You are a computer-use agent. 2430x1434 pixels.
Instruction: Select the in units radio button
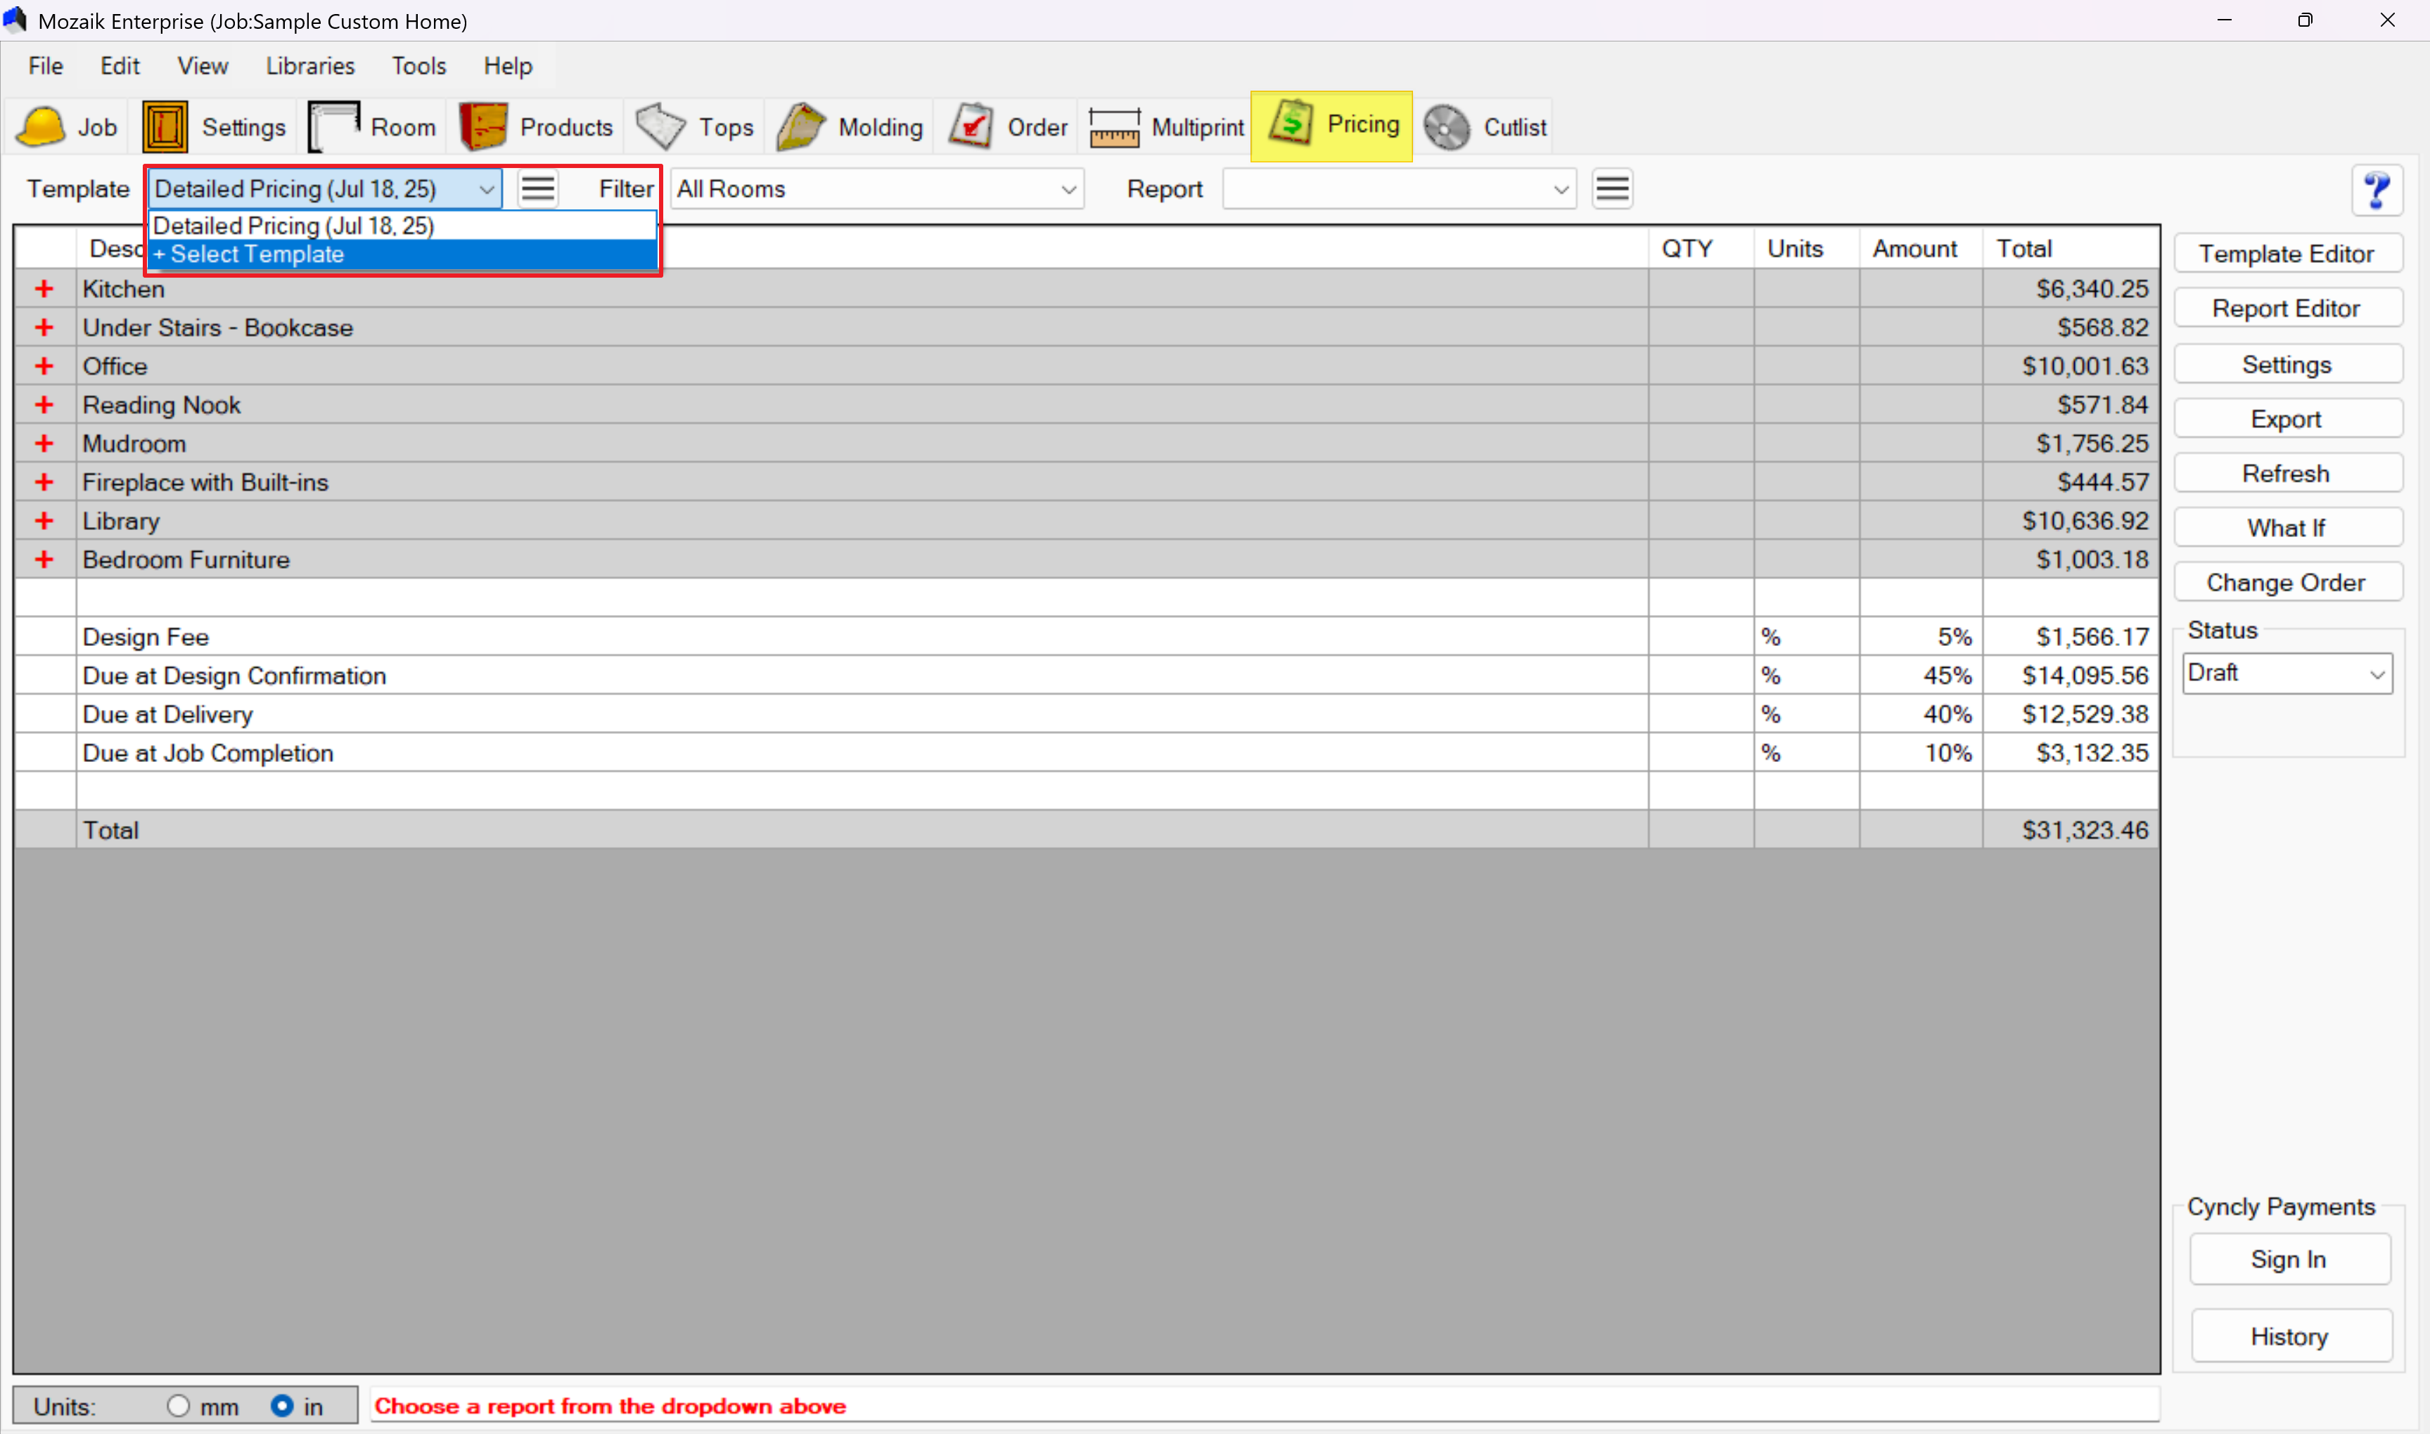[282, 1405]
